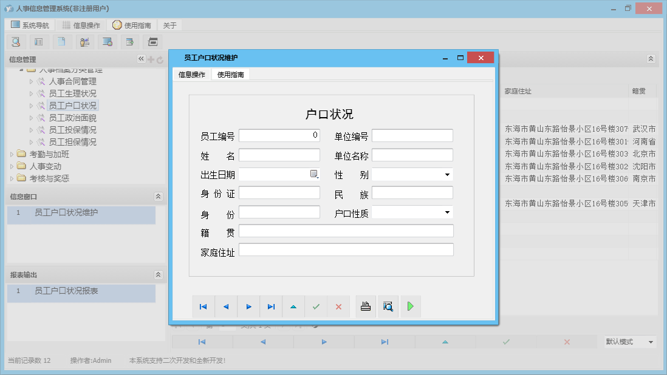Click the printer icon in dialog toolbar
This screenshot has width=667, height=375.
366,307
